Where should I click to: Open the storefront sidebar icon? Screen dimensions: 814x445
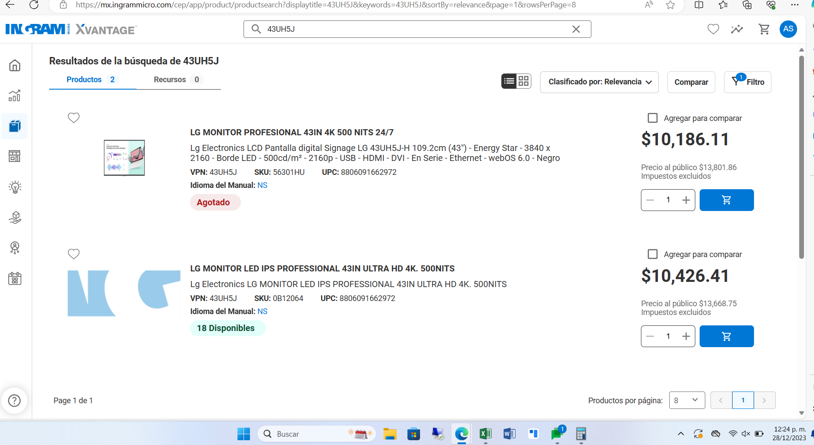tap(15, 156)
